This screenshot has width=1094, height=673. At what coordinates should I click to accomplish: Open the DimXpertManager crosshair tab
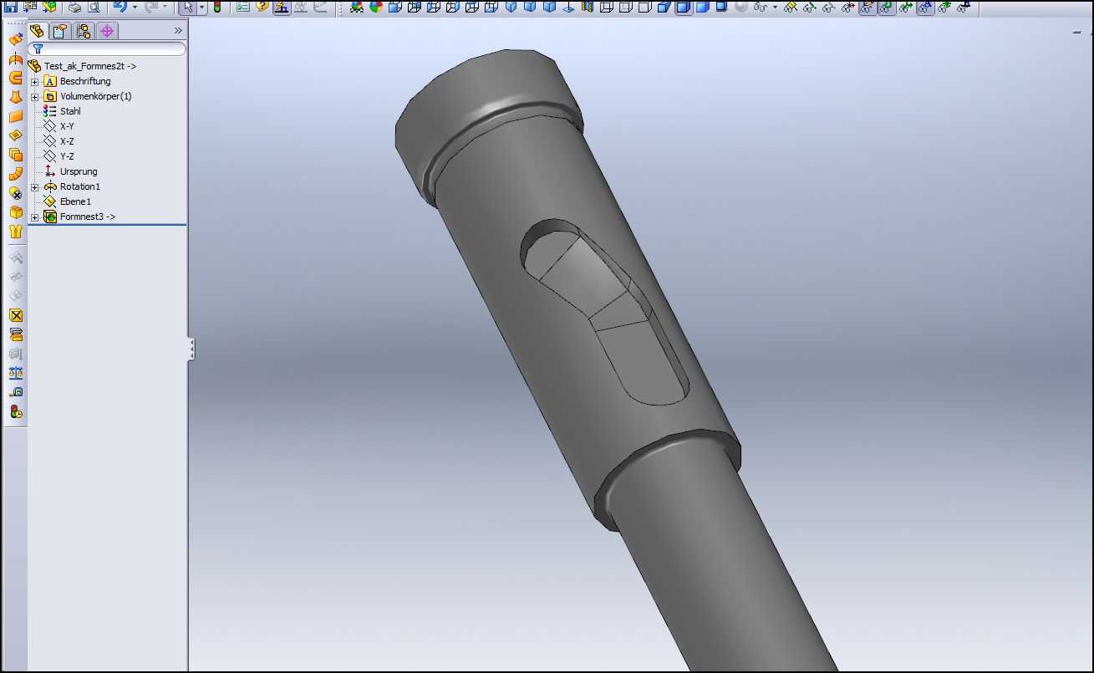[107, 31]
